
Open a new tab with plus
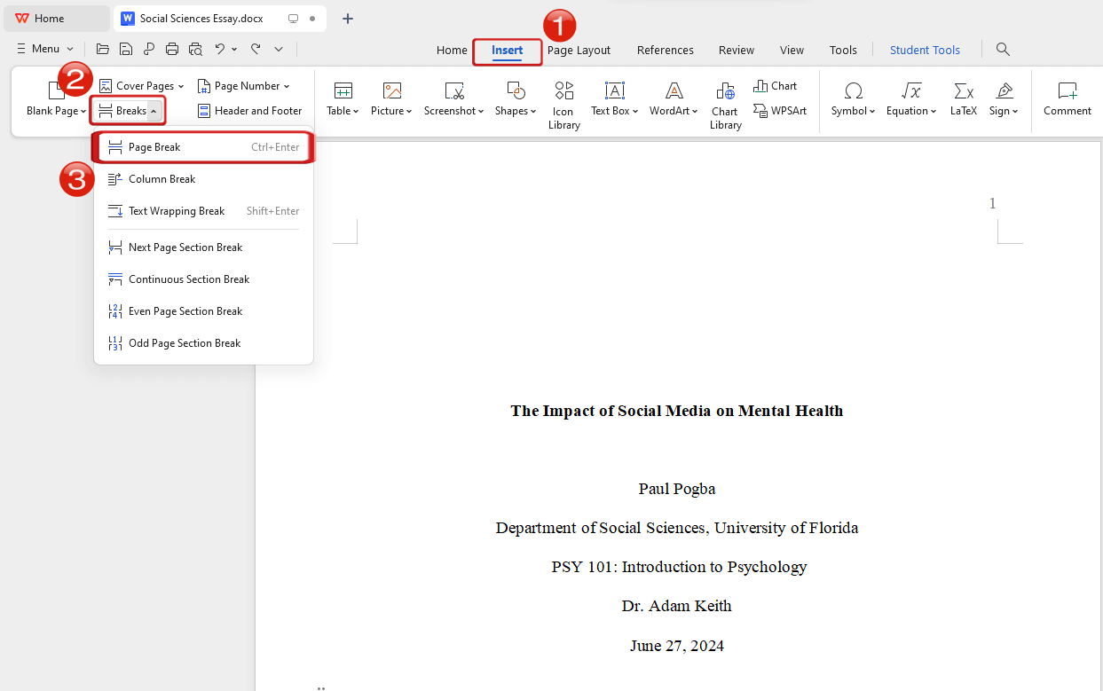[348, 19]
